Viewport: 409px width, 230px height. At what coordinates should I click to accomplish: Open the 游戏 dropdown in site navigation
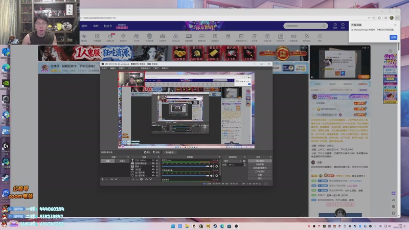pos(84,26)
